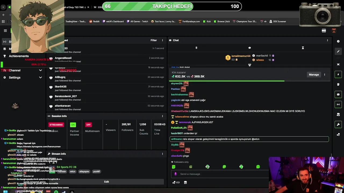Expand the leaderboard with the arrow below it
The image size is (344, 193).
pos(250,65)
